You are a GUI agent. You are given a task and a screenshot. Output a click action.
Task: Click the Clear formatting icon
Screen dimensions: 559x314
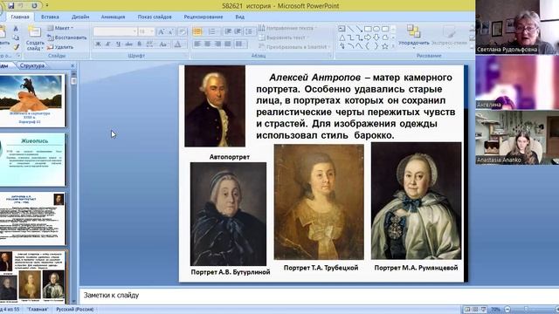pyautogui.click(x=183, y=31)
